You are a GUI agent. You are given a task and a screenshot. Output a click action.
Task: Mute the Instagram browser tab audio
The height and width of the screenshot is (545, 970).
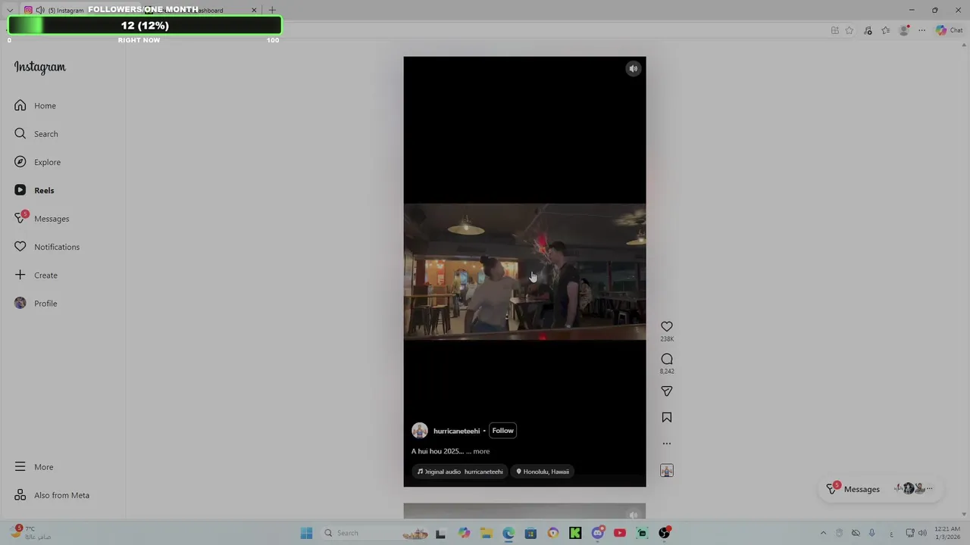pyautogui.click(x=40, y=11)
